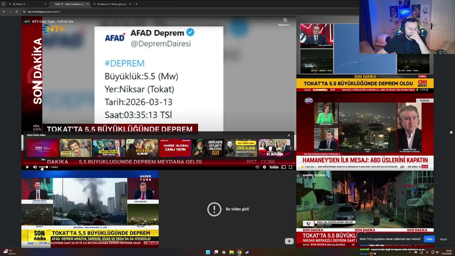
Task: Adjust the NTV player volume slider
Action: point(43,167)
